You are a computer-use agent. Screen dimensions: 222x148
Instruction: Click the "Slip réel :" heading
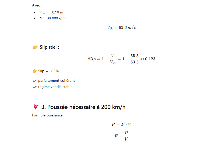(x=49, y=47)
